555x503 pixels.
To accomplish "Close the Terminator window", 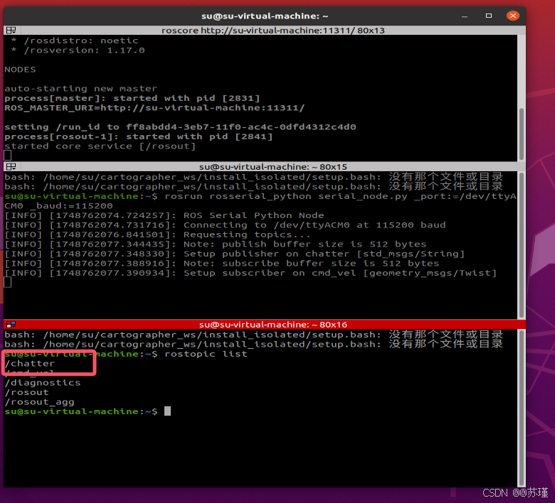I will (512, 16).
